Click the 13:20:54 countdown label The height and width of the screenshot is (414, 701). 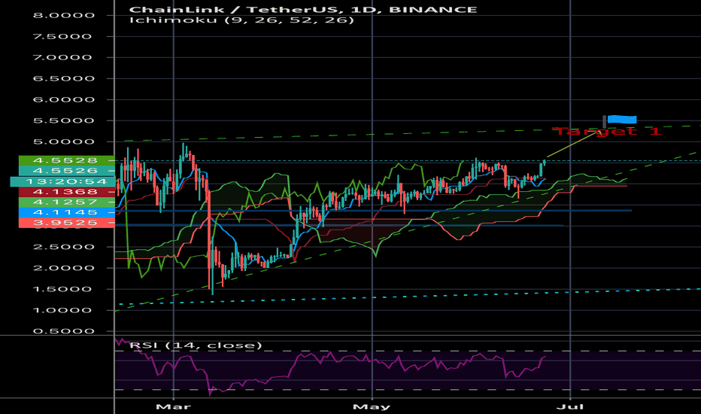62,181
